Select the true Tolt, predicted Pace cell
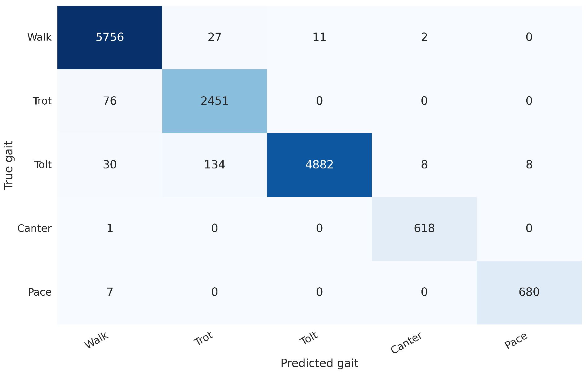Viewport: 588px width, 374px height. (x=529, y=165)
